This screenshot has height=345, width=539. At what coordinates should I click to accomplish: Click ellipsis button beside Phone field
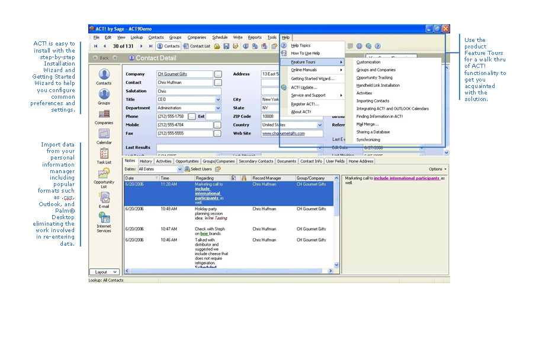[192, 116]
